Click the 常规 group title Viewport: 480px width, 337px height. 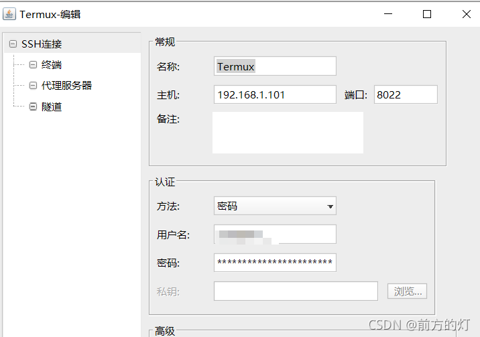click(x=165, y=42)
